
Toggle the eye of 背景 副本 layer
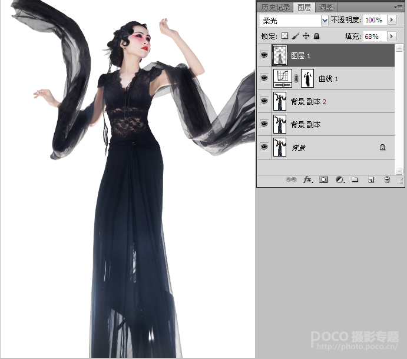click(264, 124)
